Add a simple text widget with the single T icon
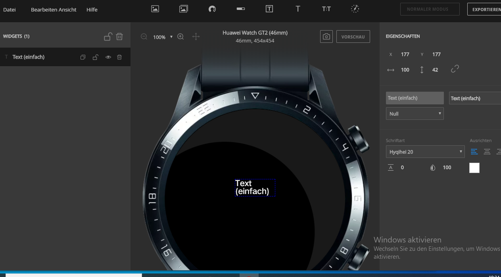This screenshot has width=501, height=277. tap(298, 9)
